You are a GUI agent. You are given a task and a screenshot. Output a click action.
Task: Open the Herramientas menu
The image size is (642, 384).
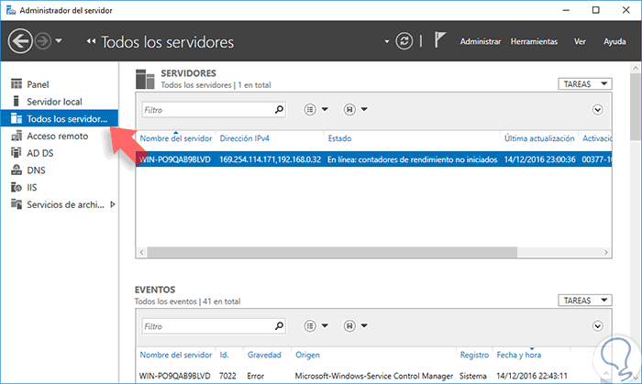534,41
